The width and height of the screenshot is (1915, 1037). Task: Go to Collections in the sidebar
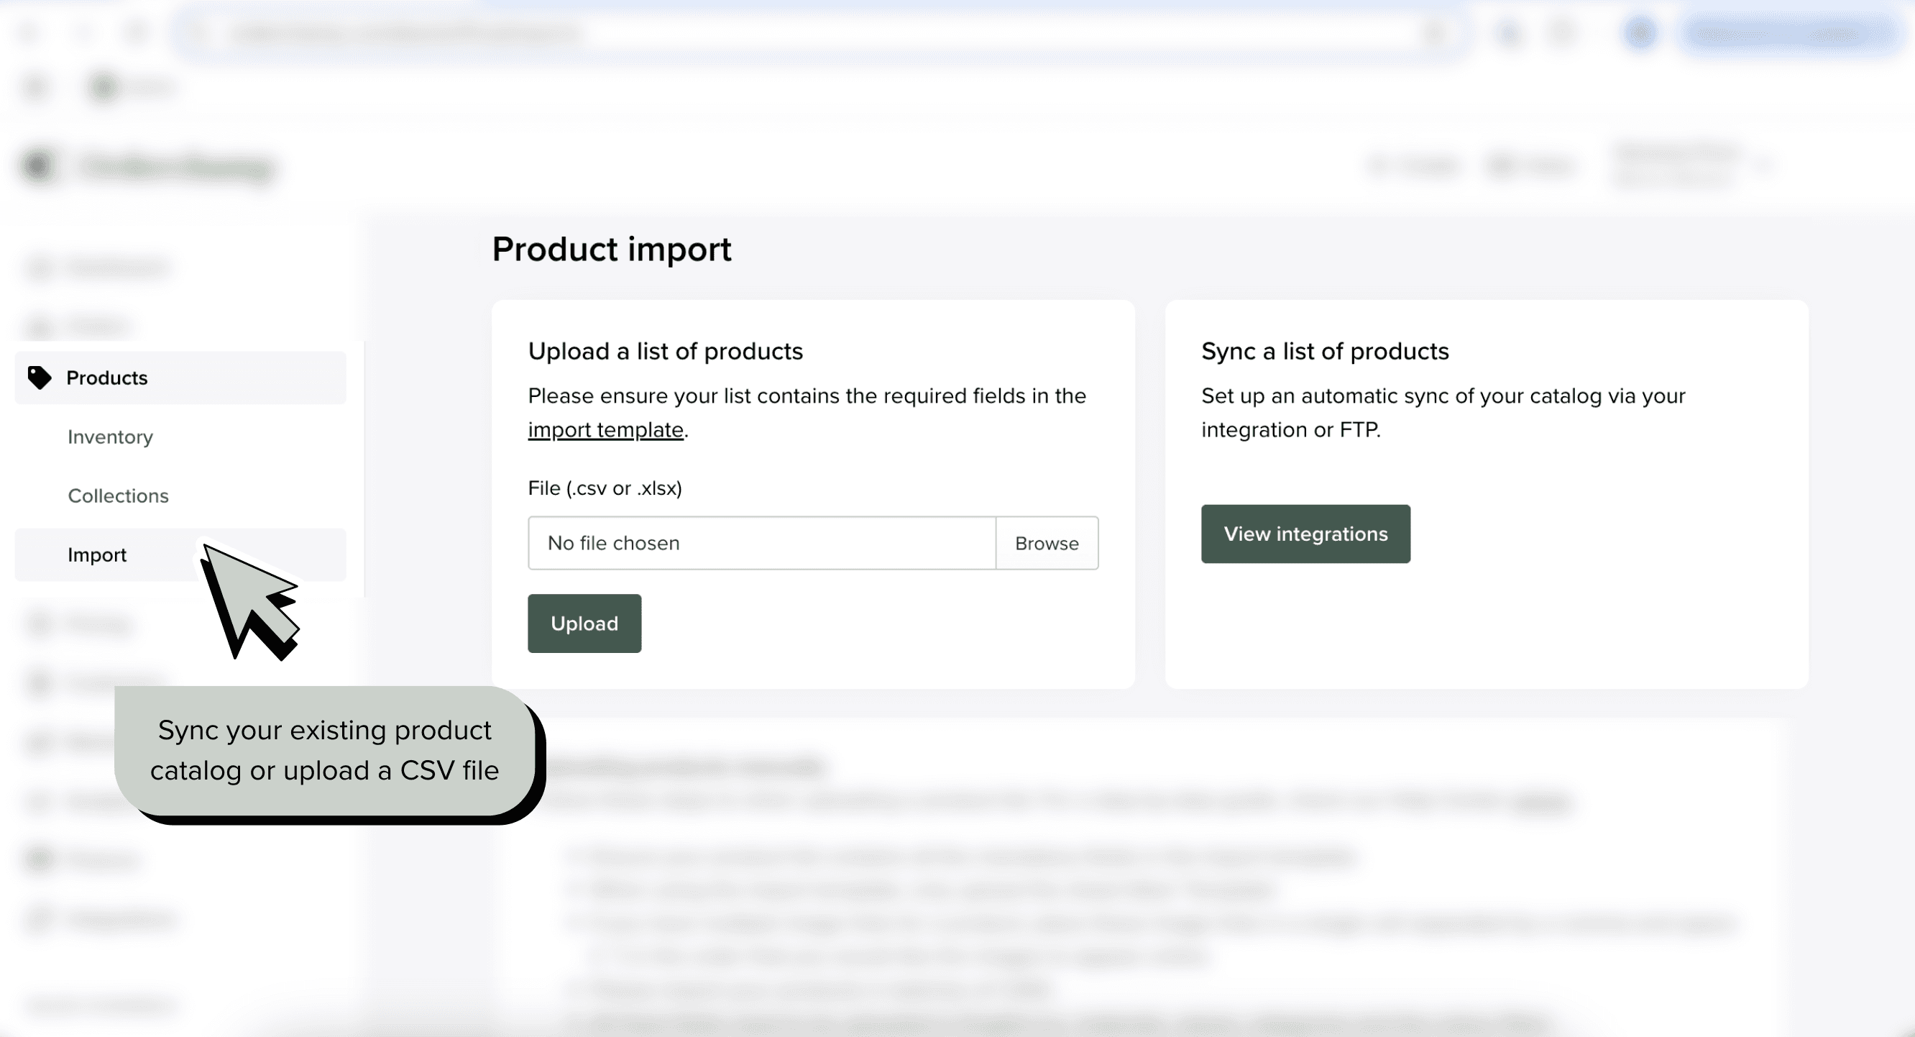click(x=117, y=495)
